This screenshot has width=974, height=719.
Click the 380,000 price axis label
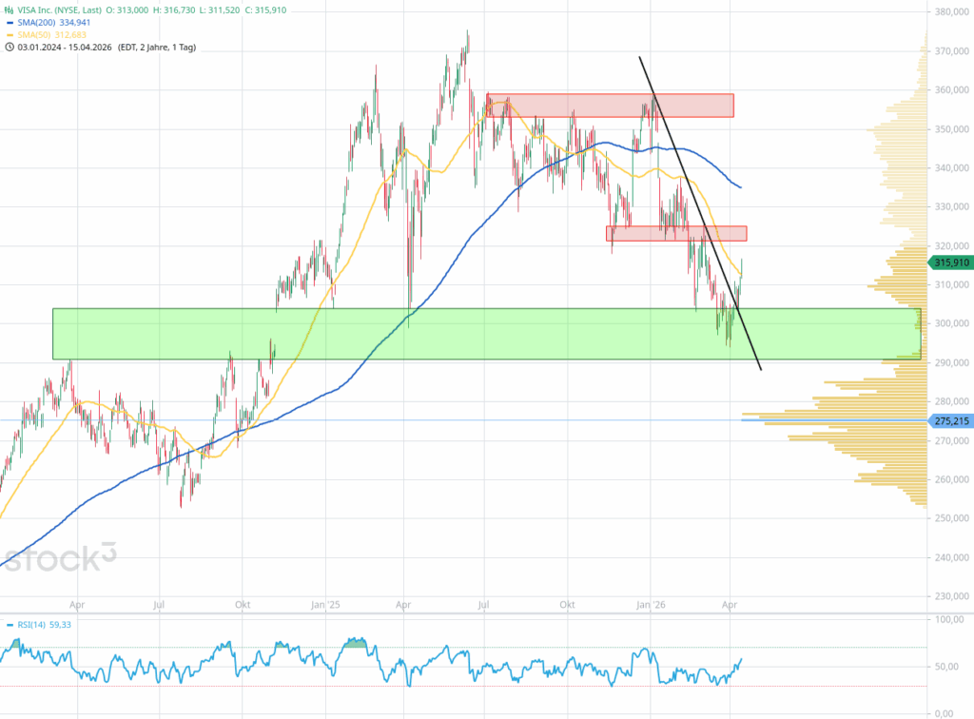[x=950, y=12]
